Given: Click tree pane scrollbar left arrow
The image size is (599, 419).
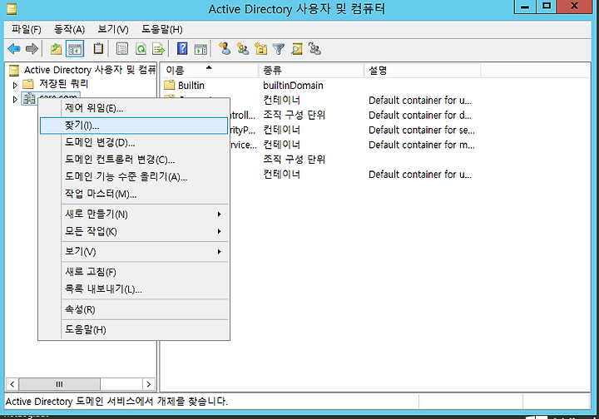Looking at the screenshot, I should [x=12, y=384].
